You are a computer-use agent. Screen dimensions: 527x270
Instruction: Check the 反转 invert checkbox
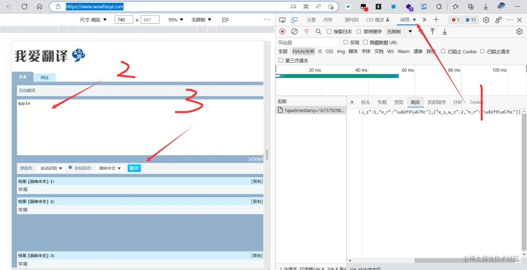coord(346,42)
